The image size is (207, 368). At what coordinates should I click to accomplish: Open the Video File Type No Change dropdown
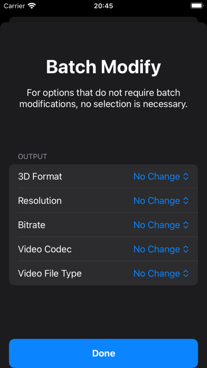pyautogui.click(x=161, y=273)
